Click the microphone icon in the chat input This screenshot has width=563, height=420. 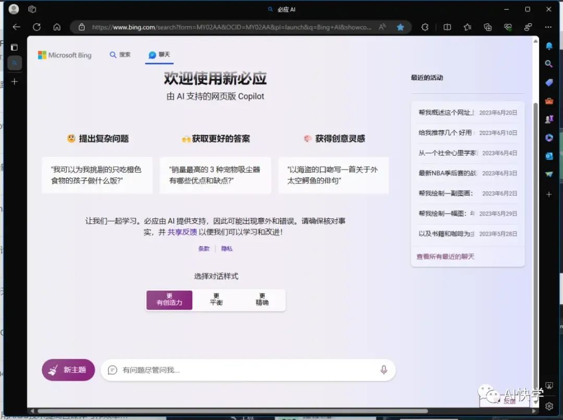coord(384,369)
